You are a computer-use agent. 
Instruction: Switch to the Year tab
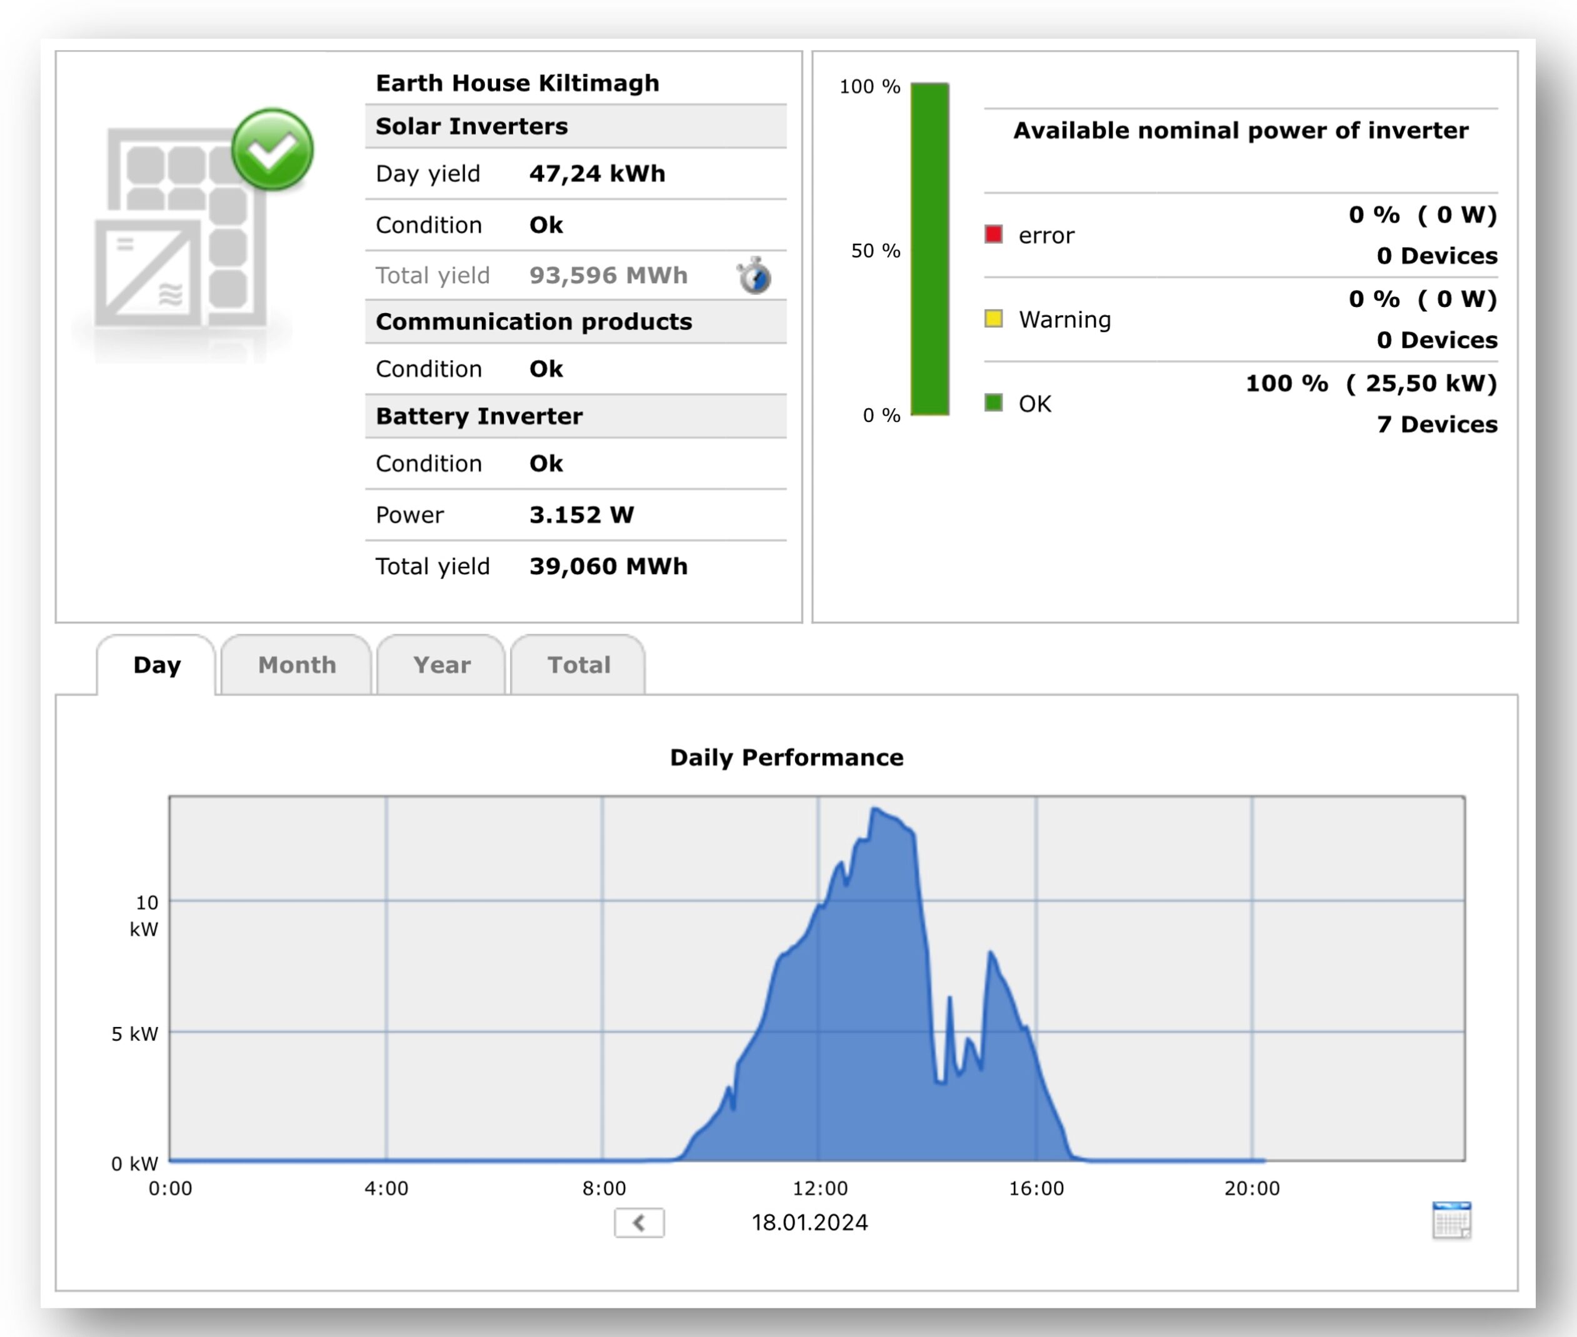tap(441, 664)
